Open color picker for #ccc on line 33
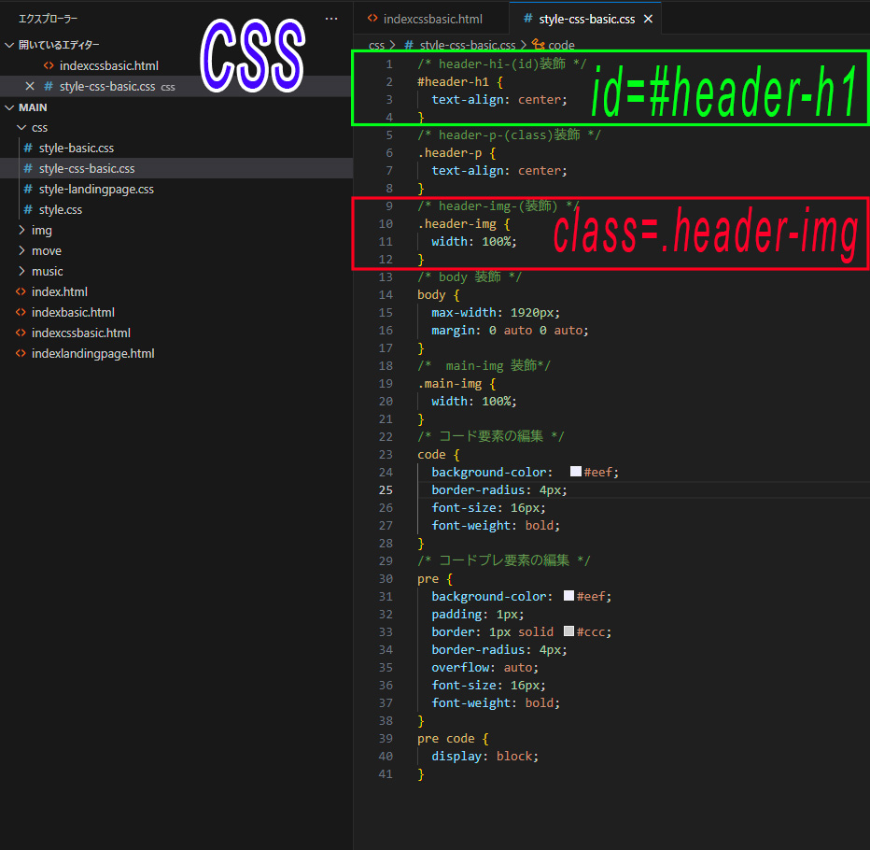The height and width of the screenshot is (850, 870). [568, 631]
